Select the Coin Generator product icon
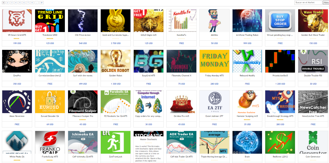This screenshot has width=329, height=163. tap(313, 142)
